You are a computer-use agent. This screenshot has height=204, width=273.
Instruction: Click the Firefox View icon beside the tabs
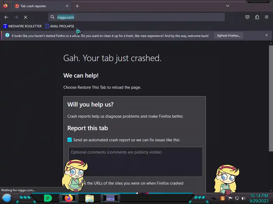point(5,6)
